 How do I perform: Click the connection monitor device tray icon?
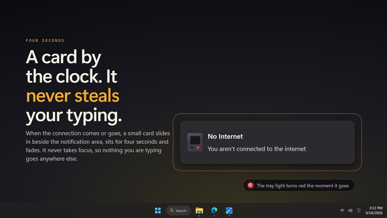(x=359, y=210)
